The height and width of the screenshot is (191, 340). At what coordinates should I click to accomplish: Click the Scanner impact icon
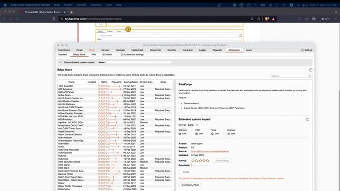[x=228, y=134]
